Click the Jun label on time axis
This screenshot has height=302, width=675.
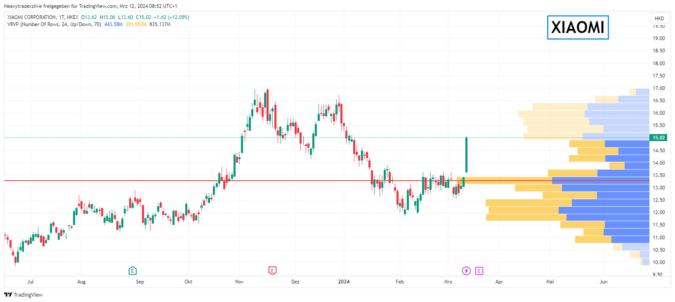tap(604, 282)
